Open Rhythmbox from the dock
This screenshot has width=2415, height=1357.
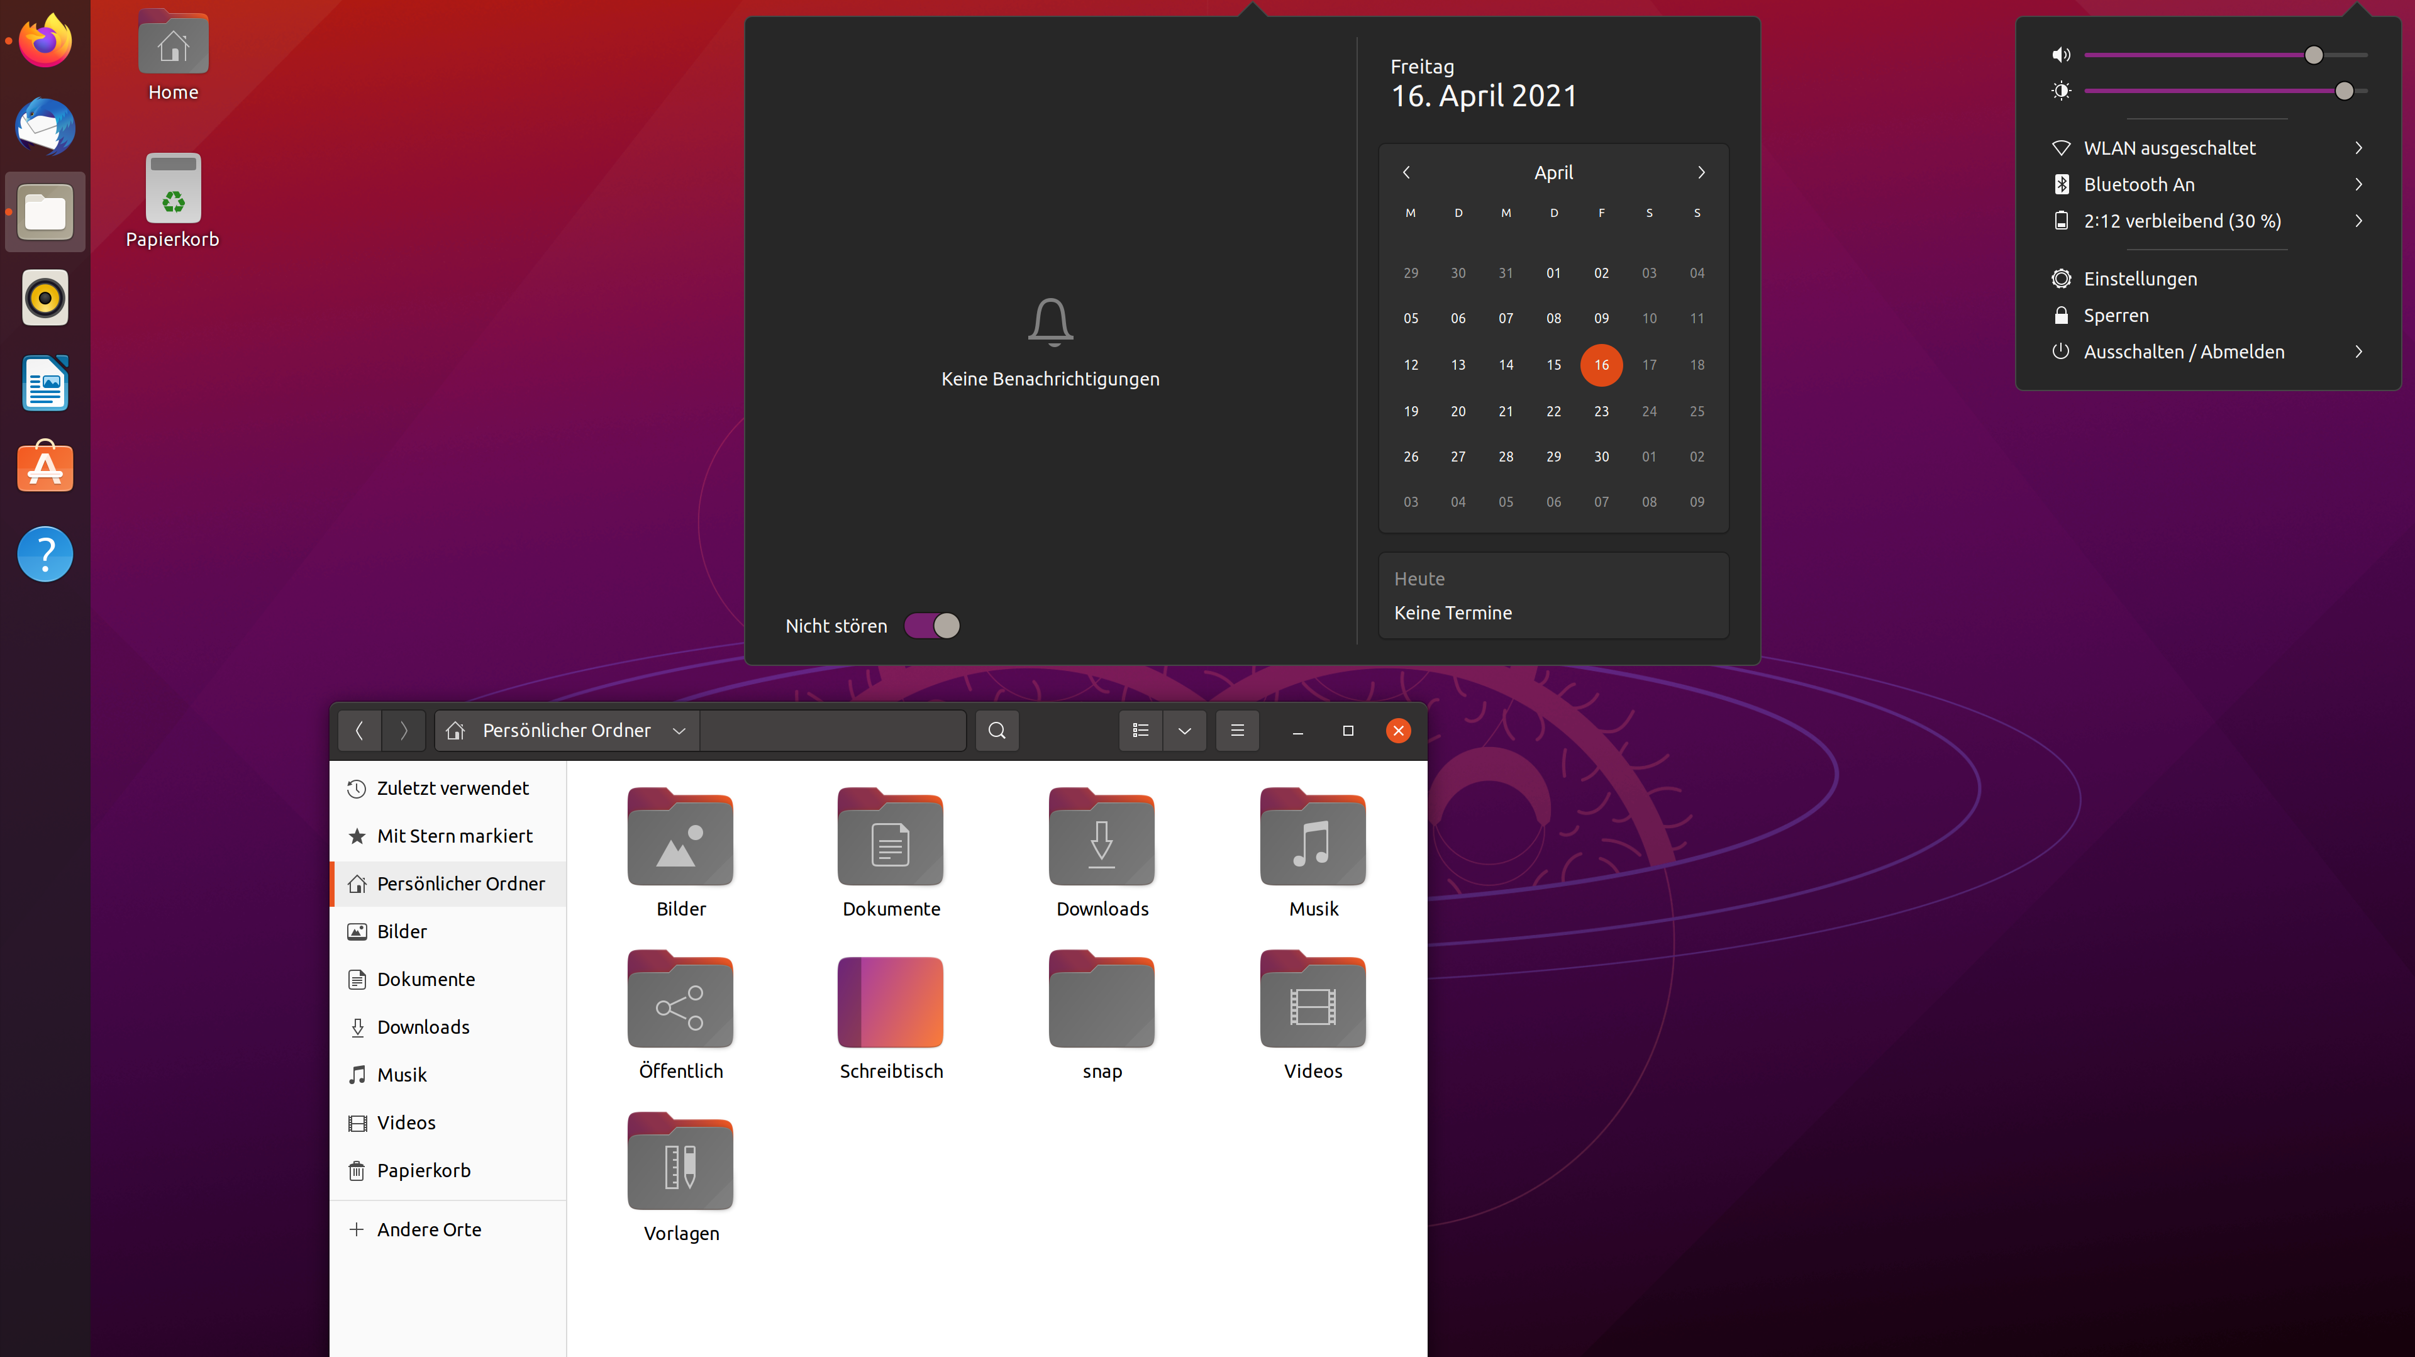(45, 298)
